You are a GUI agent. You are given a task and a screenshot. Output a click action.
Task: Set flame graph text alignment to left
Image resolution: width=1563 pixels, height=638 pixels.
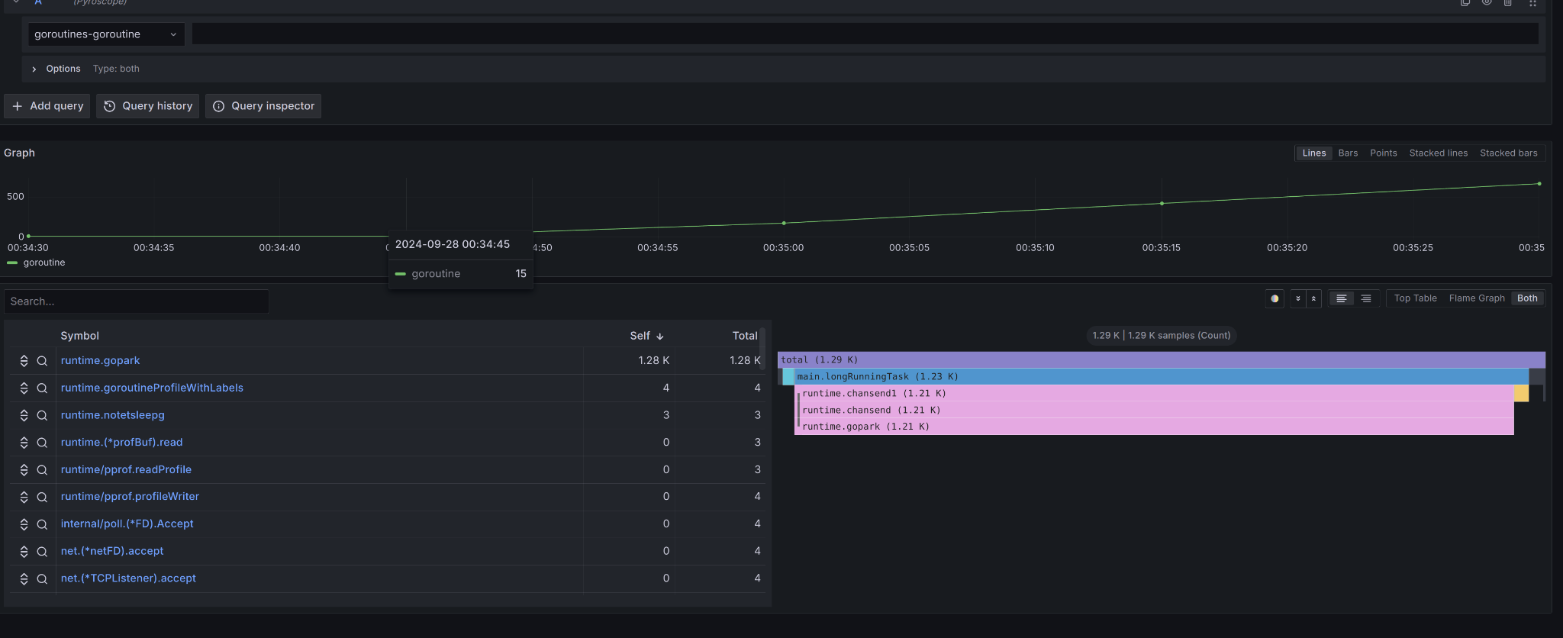click(x=1341, y=298)
